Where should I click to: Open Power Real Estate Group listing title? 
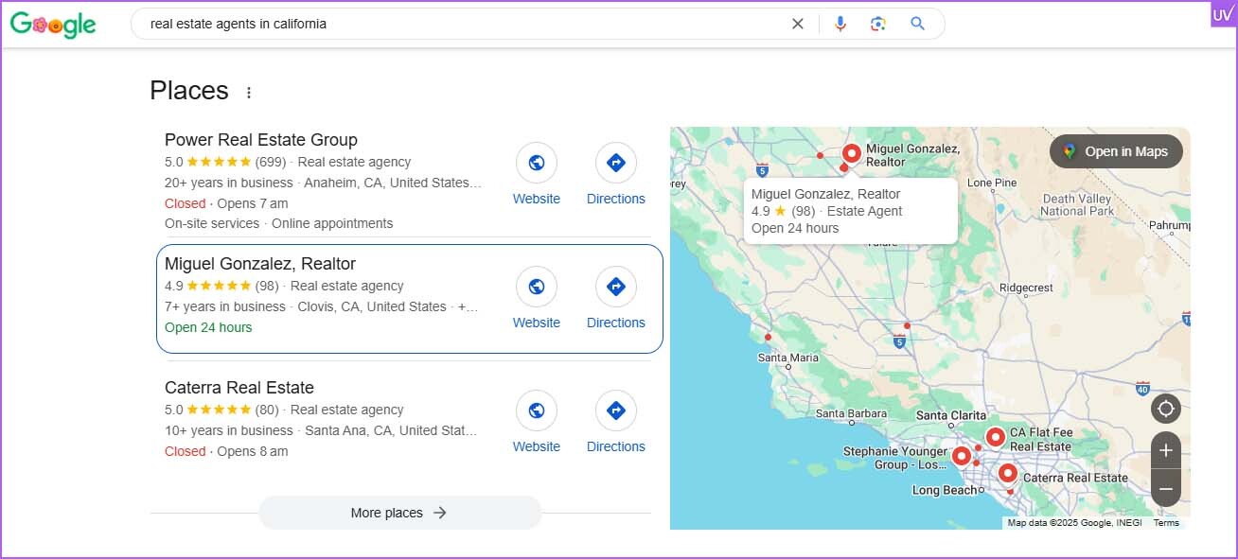261,140
